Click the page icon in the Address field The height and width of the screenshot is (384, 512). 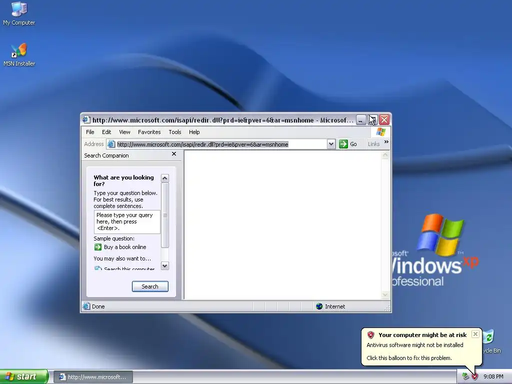click(111, 144)
